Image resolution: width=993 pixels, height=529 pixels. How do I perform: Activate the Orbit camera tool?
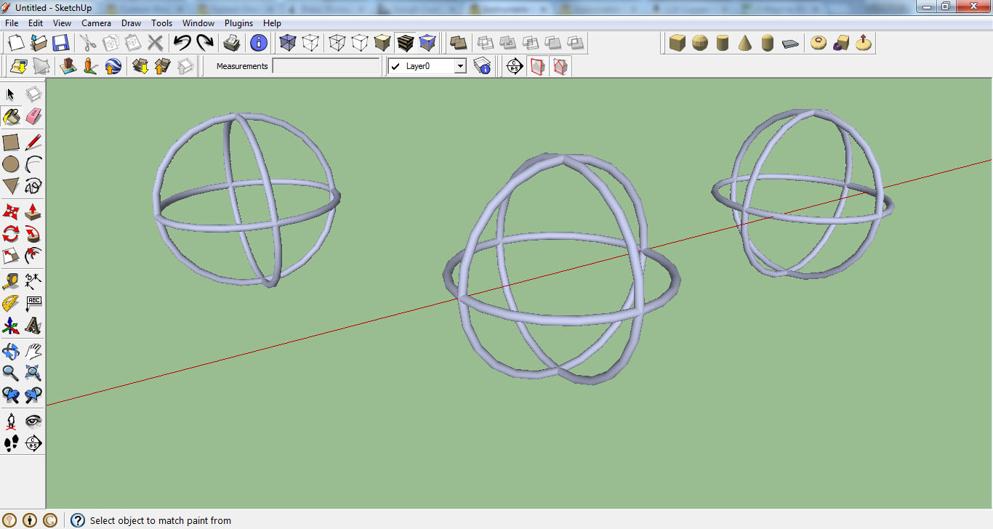[x=11, y=352]
